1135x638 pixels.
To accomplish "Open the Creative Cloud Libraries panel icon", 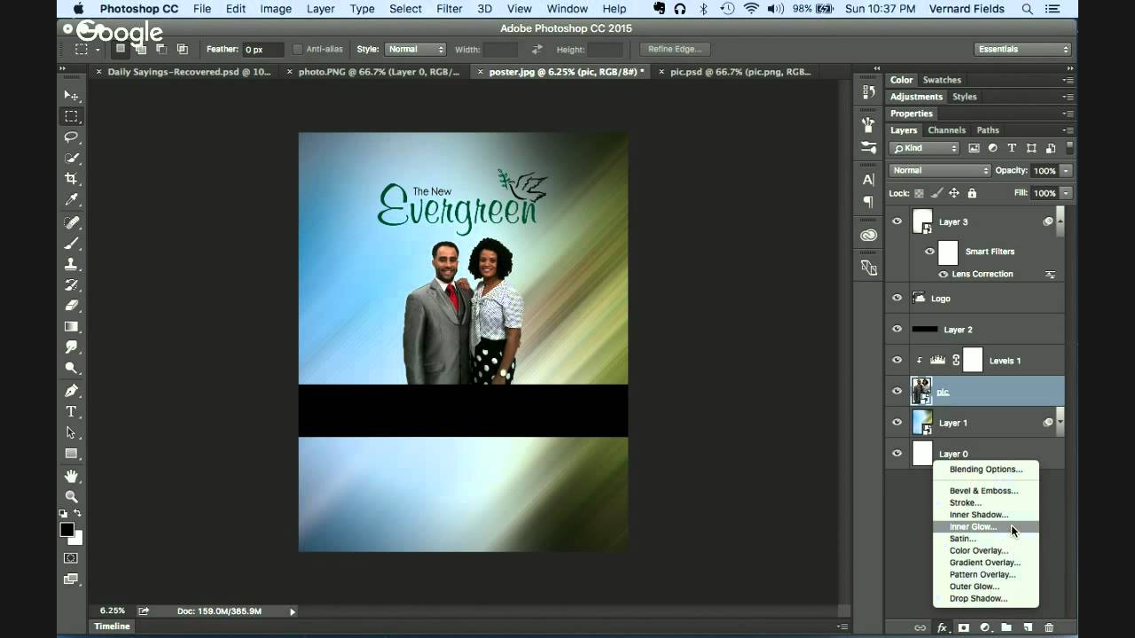I will [x=868, y=235].
